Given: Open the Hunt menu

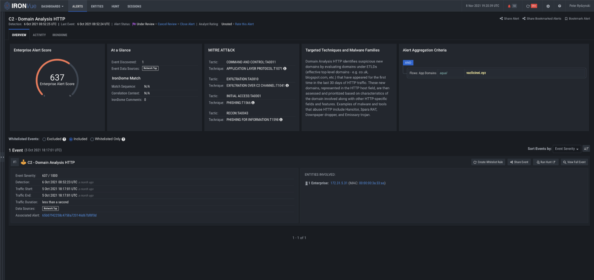Looking at the screenshot, I should (x=115, y=6).
